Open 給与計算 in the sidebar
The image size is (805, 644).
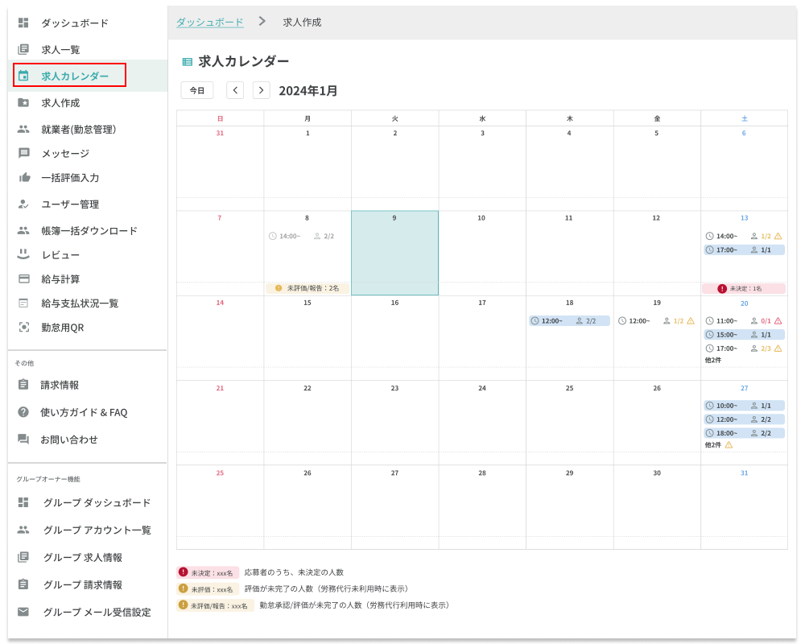pyautogui.click(x=60, y=279)
